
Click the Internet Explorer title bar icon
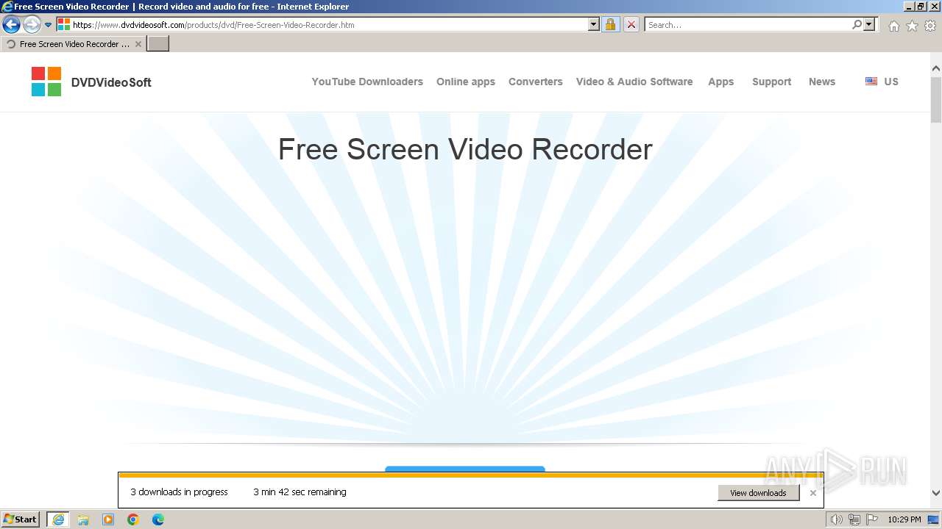[x=7, y=7]
